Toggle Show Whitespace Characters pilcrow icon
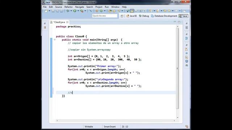This screenshot has height=130, width=232. 145,11
